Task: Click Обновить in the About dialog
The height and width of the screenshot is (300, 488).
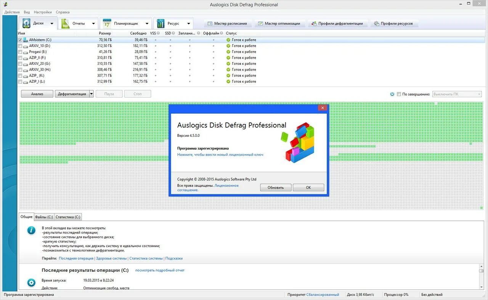Action: pyautogui.click(x=276, y=188)
